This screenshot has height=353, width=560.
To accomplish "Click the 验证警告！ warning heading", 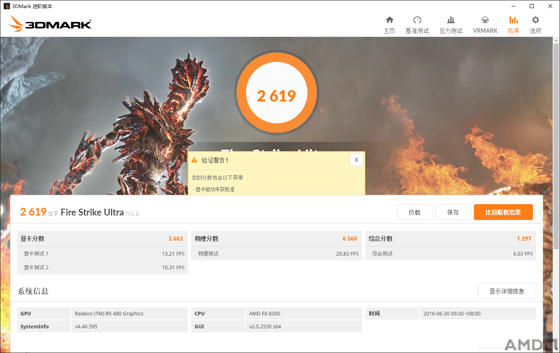I will 215,160.
